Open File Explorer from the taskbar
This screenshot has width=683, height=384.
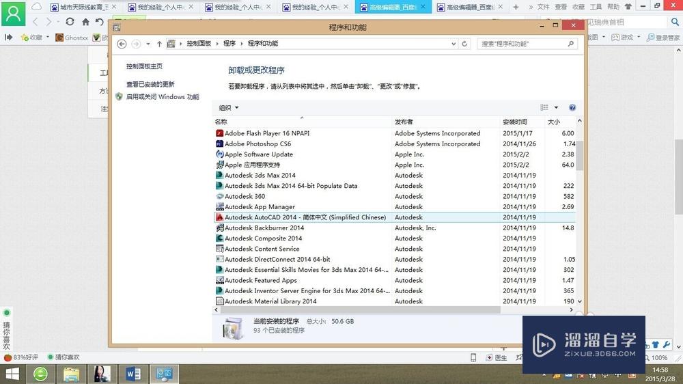click(71, 374)
